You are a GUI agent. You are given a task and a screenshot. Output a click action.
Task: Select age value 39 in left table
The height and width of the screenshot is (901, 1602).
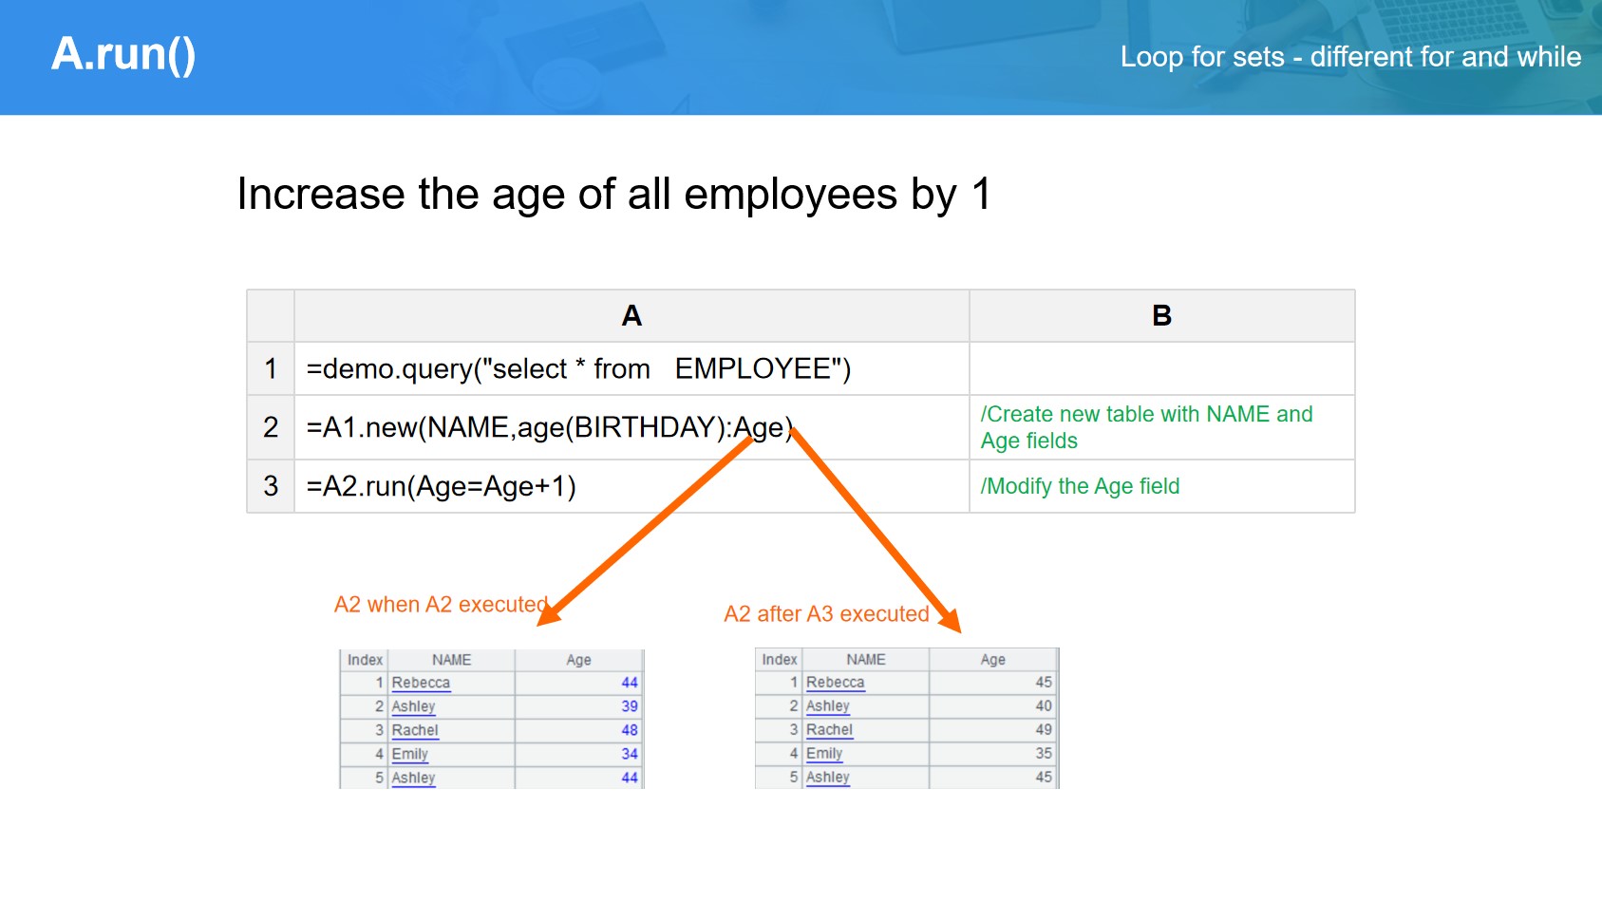pyautogui.click(x=629, y=706)
